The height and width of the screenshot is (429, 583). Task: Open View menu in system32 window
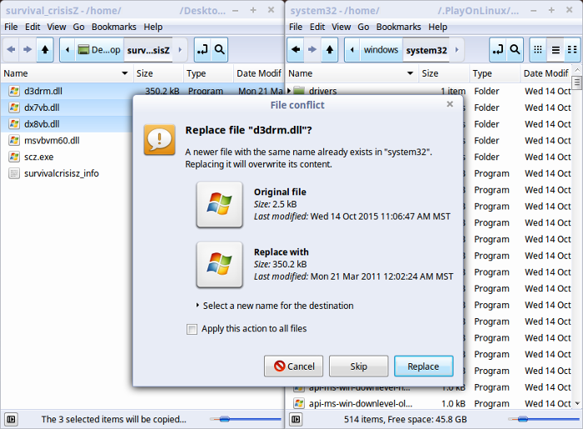click(x=341, y=27)
